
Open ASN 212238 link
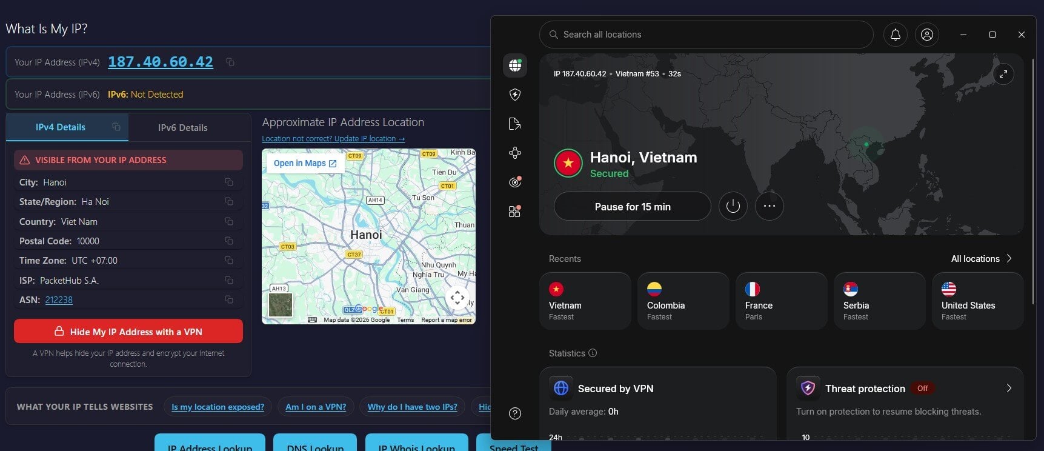59,300
